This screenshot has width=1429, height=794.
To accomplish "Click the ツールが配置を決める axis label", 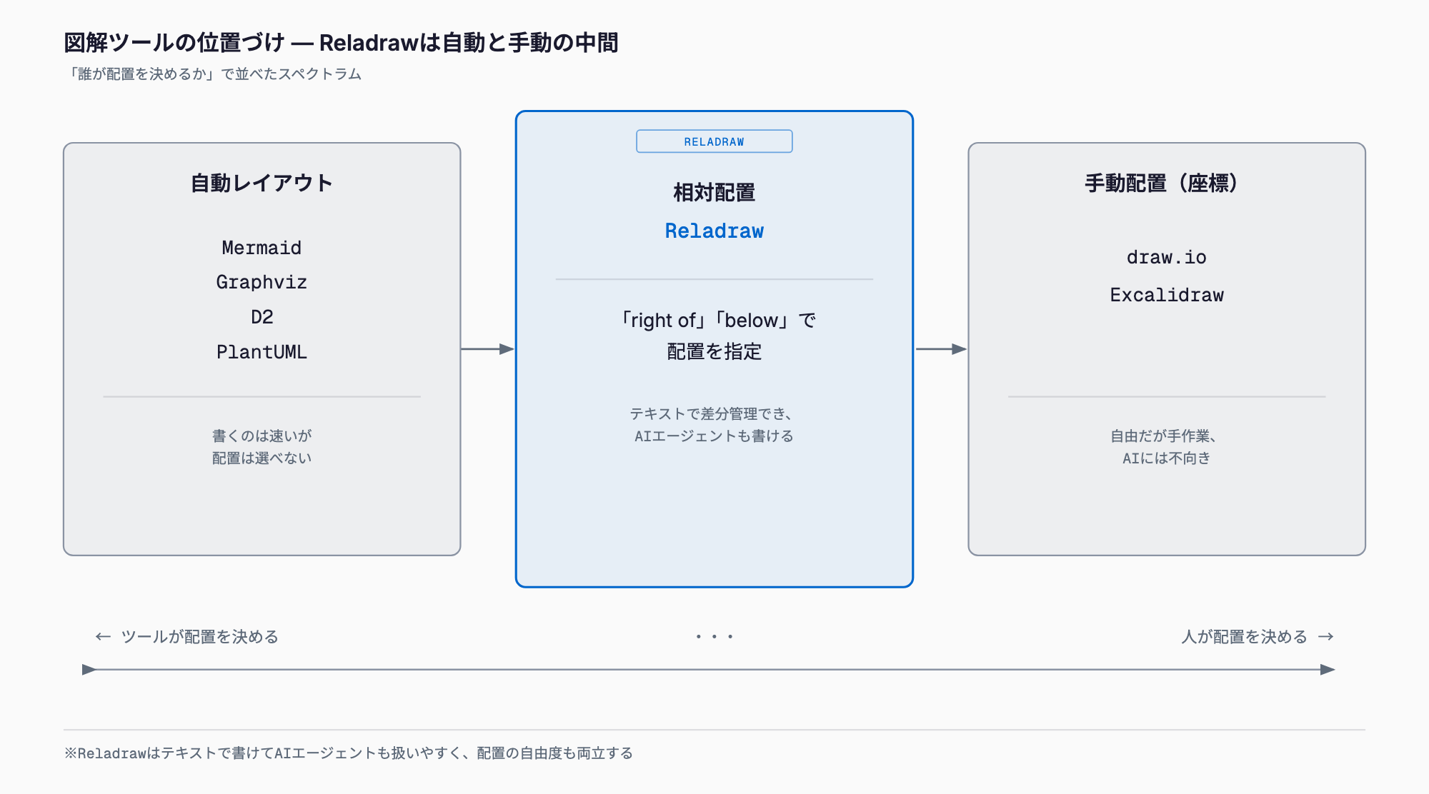I will pos(187,636).
